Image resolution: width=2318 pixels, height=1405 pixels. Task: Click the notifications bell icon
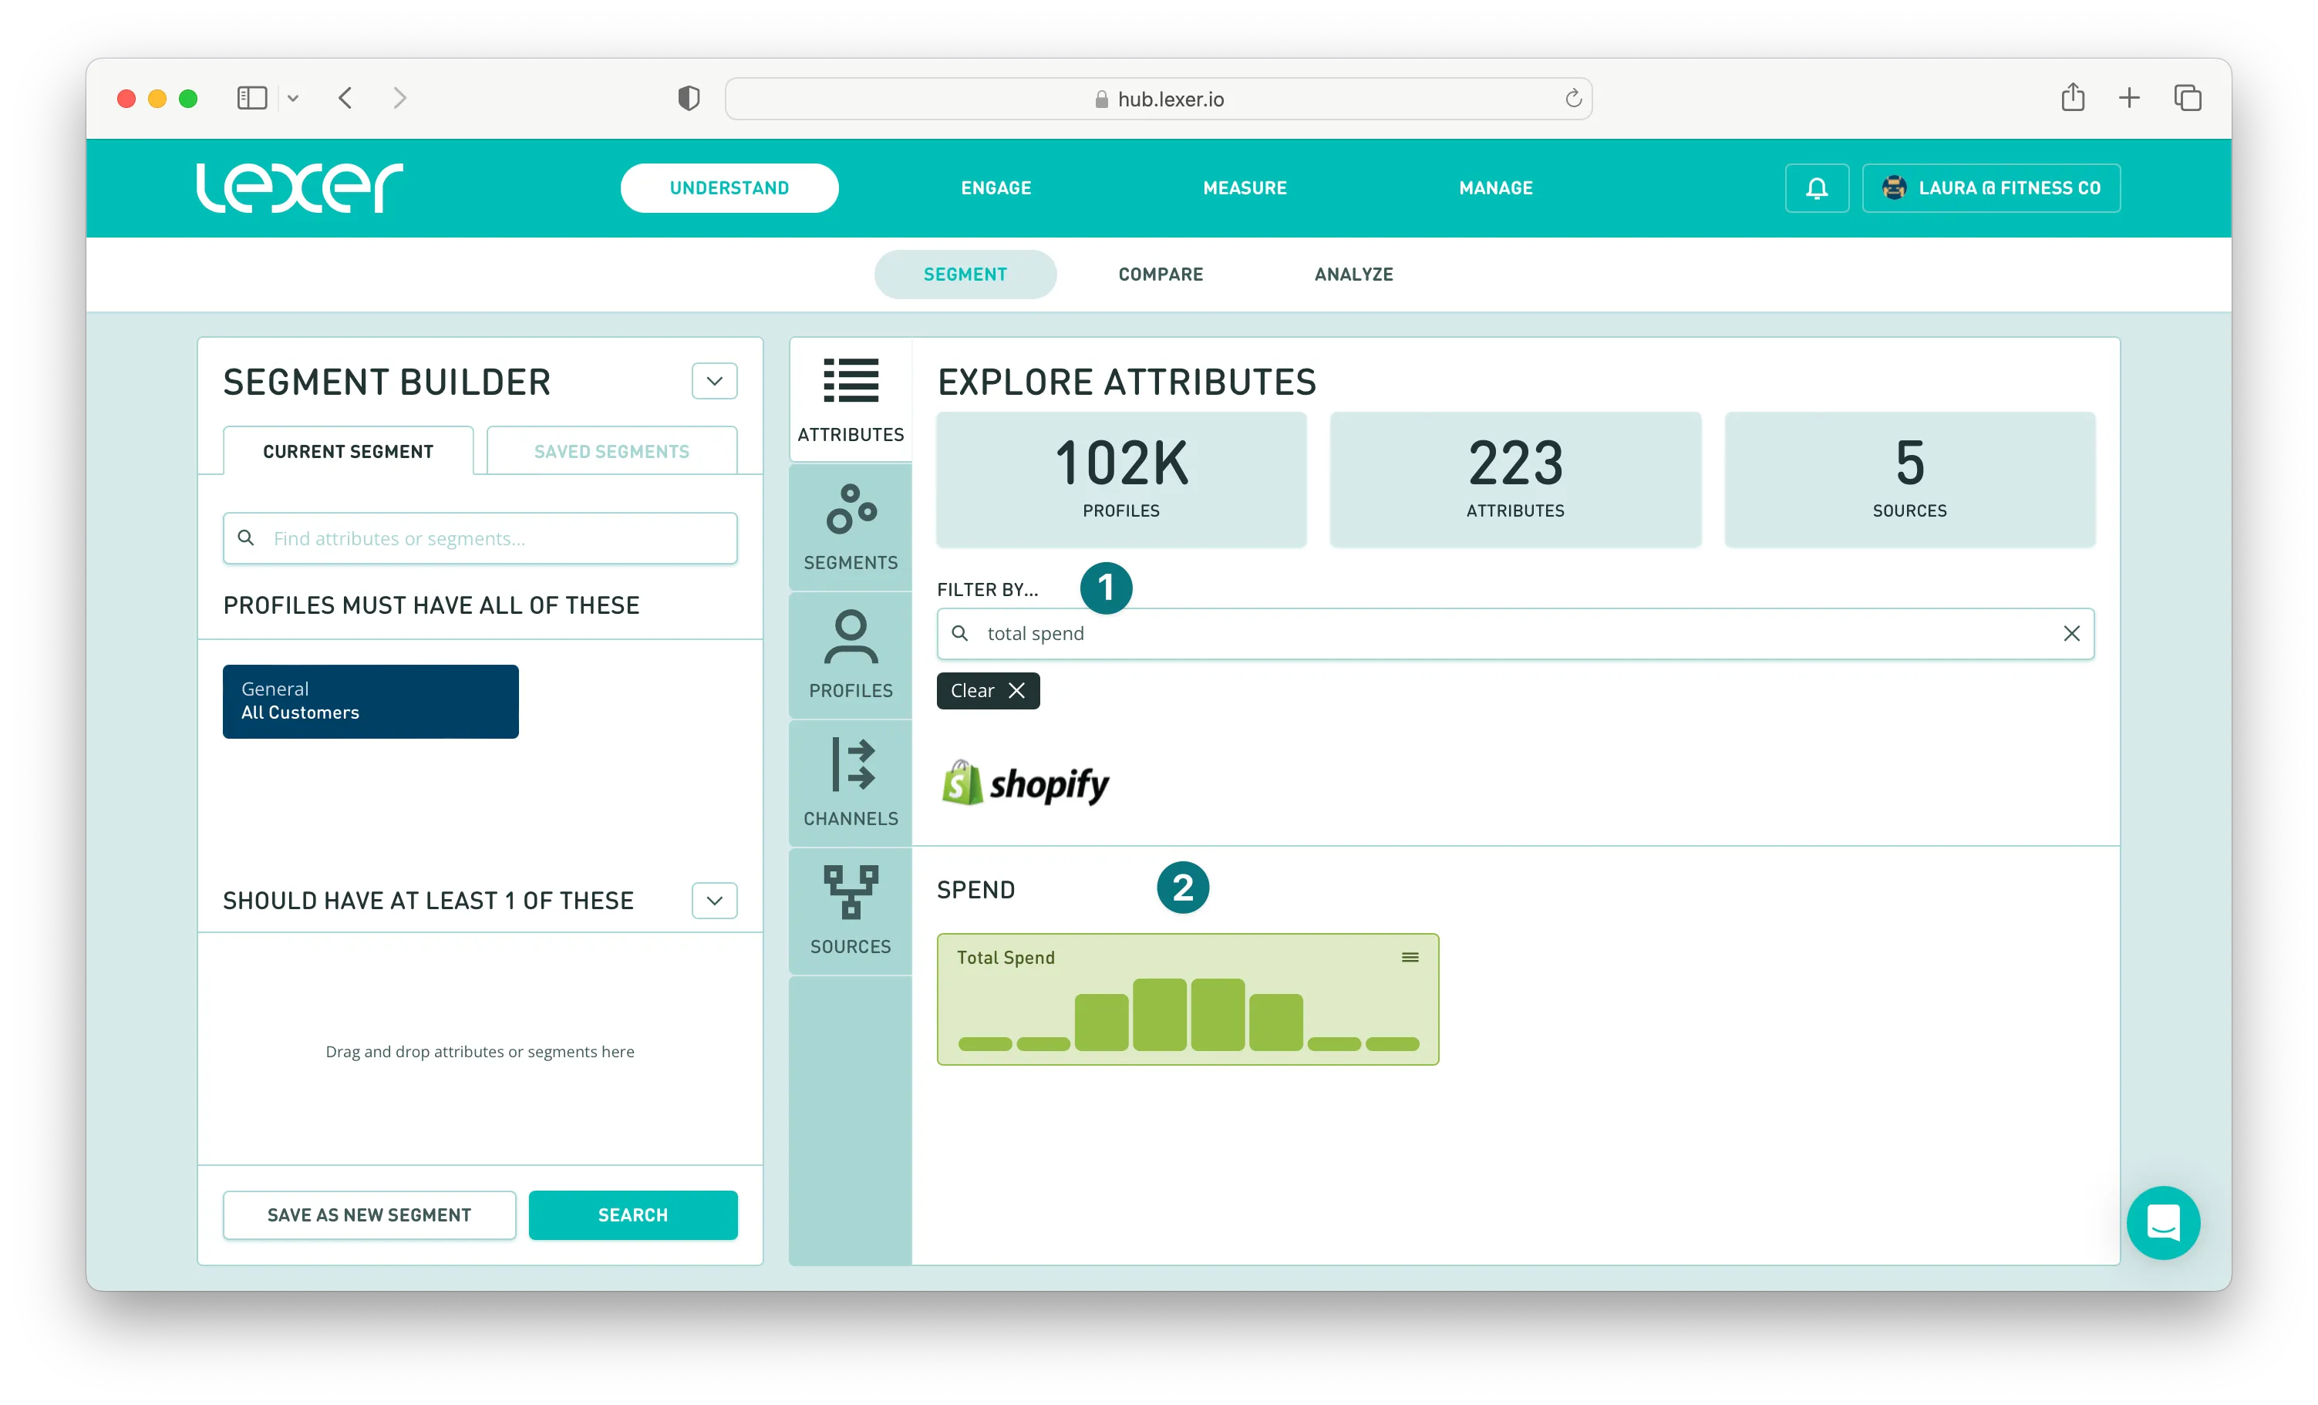(1817, 188)
